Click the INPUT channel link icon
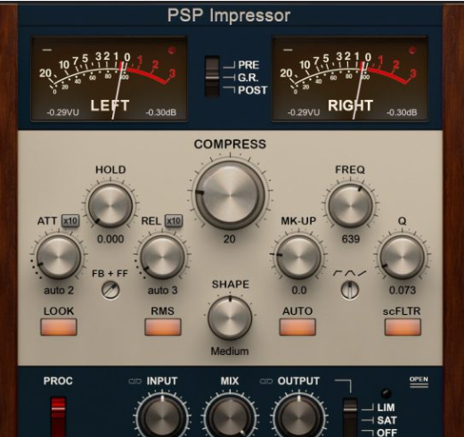 tap(134, 382)
